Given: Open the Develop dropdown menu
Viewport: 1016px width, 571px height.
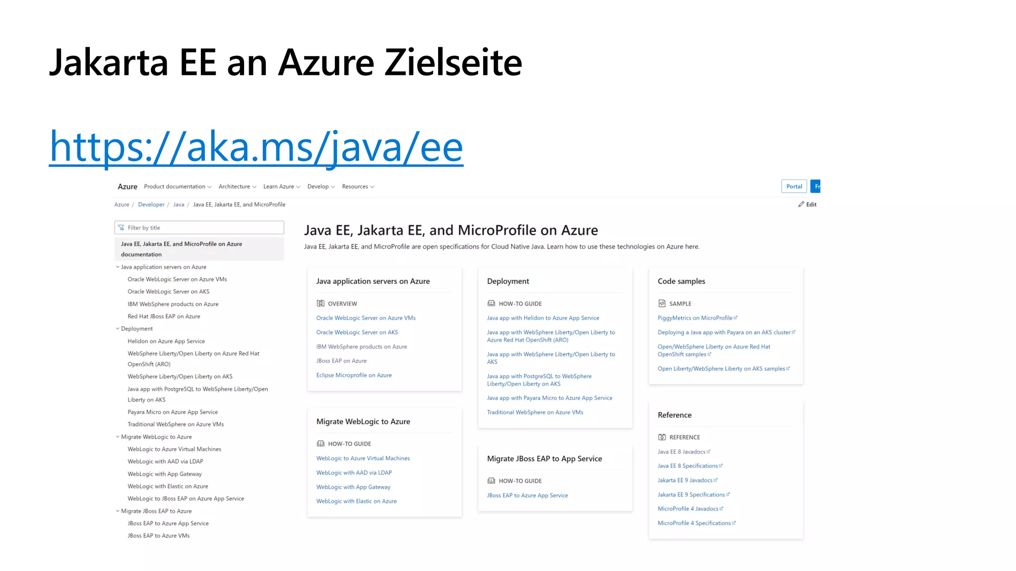Looking at the screenshot, I should tap(321, 187).
